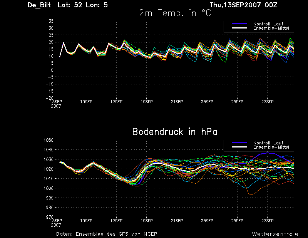Click the 23SEP marker on temperature axis
The width and height of the screenshot is (308, 238).
point(207,102)
